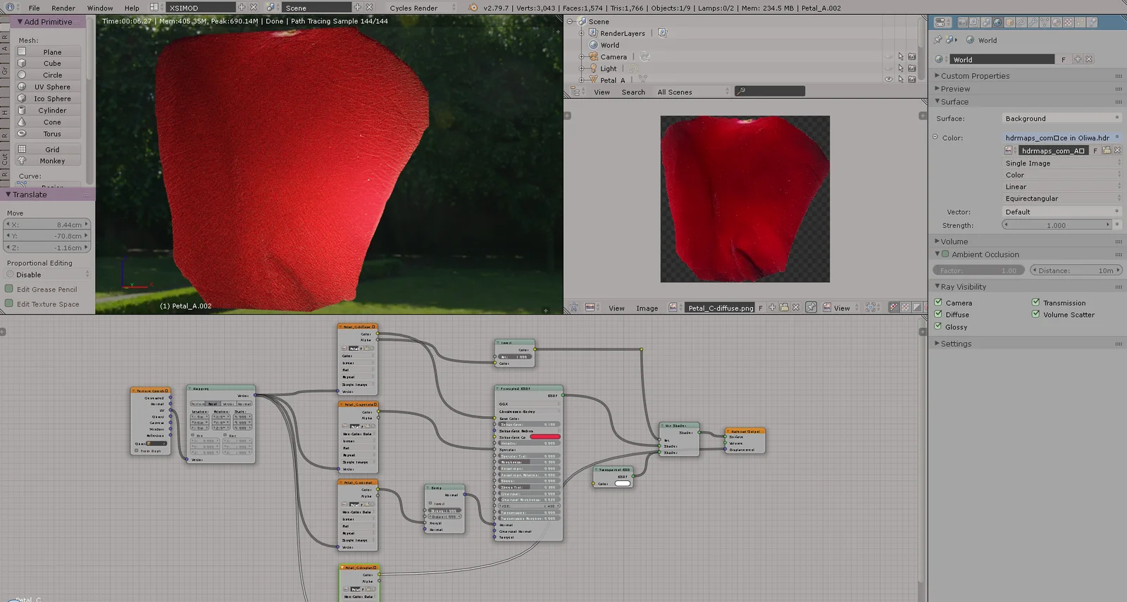The image size is (1127, 602).
Task: Open folder icon beside hdrmaps image name
Action: 1107,150
